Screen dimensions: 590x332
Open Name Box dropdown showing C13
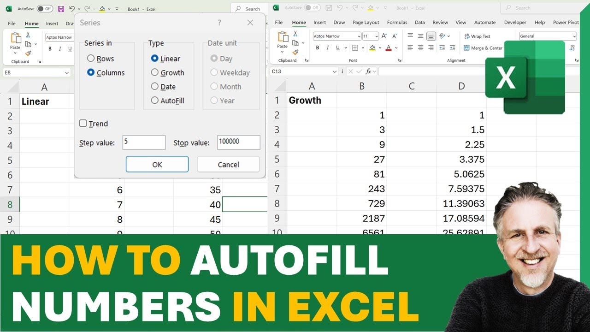(335, 71)
